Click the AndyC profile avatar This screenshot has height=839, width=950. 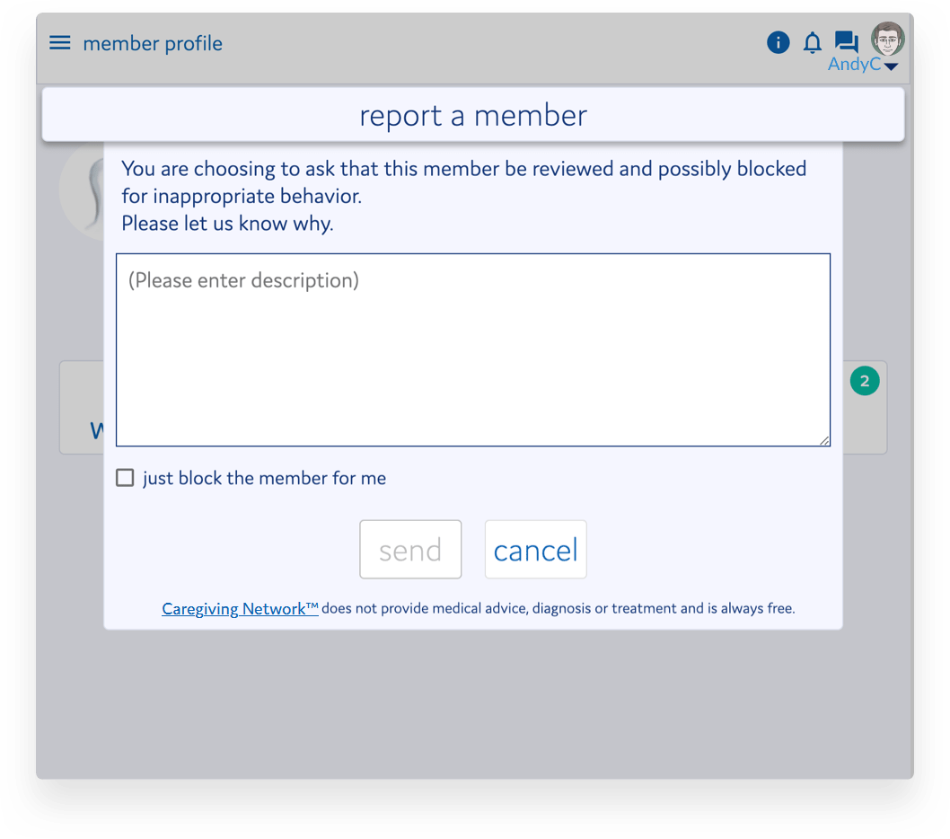pos(888,39)
